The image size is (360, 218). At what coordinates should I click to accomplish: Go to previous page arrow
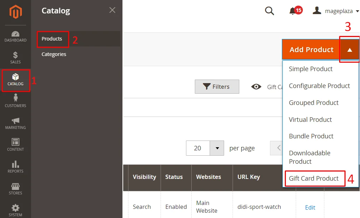[277, 148]
